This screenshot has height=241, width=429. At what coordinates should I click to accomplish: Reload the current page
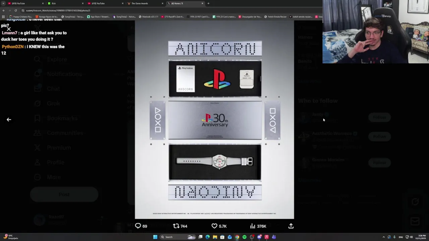pos(15,10)
